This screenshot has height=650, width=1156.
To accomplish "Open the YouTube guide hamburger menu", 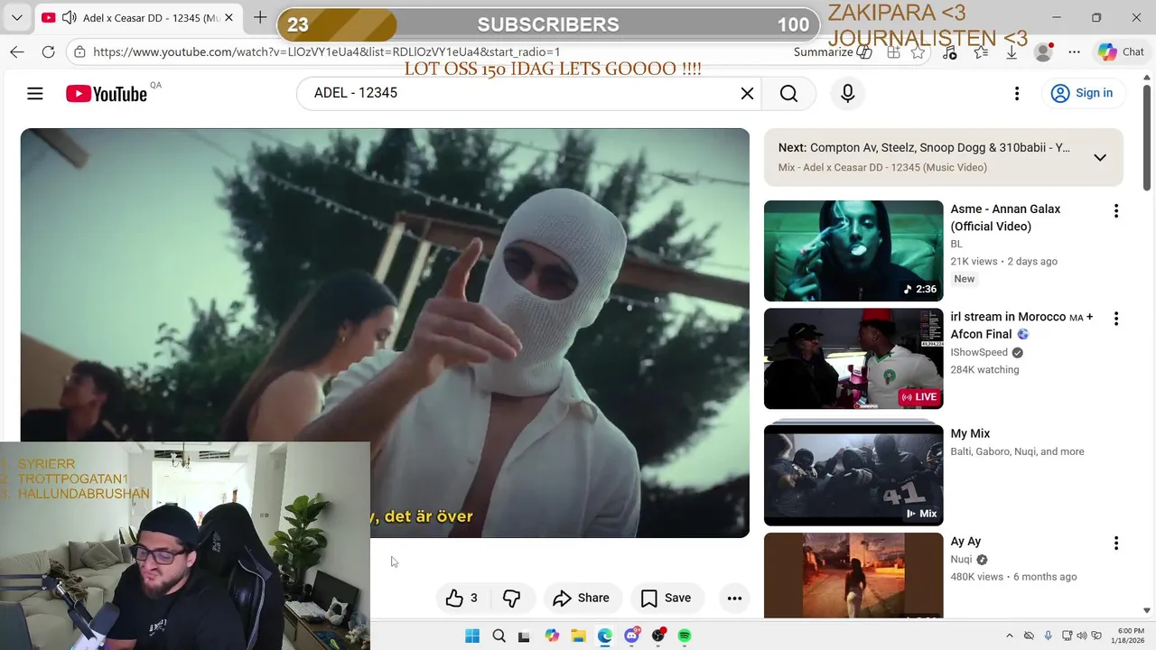I will pyautogui.click(x=35, y=93).
